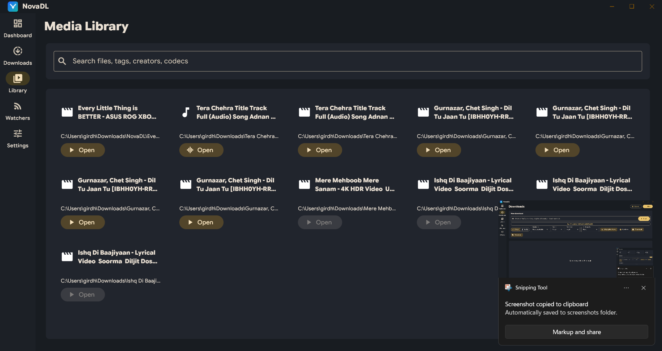This screenshot has width=662, height=351.
Task: Open the Every Little Thing is BETTER video
Action: click(83, 150)
